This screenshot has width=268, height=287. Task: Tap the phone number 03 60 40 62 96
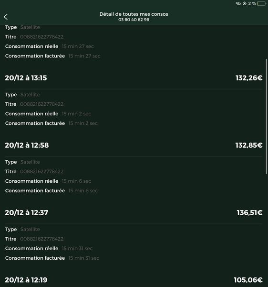(134, 20)
